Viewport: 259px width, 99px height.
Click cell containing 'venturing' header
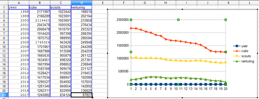click(82, 7)
